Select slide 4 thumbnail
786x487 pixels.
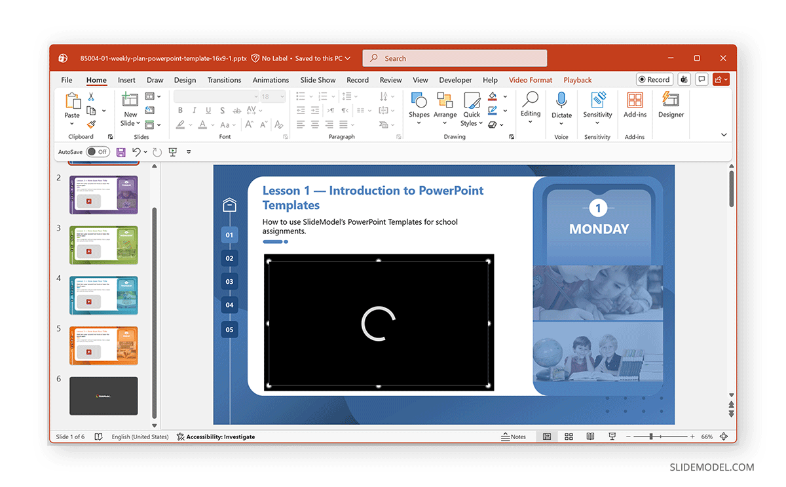103,295
